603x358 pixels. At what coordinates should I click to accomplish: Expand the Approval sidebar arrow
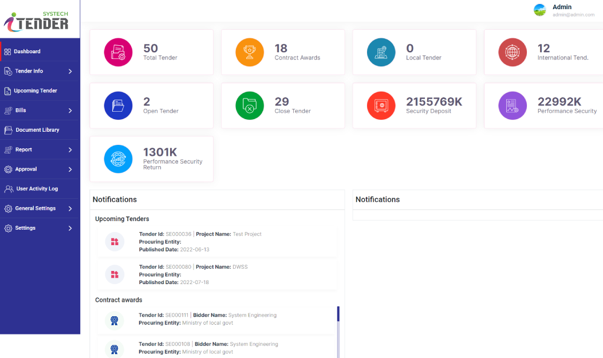click(70, 170)
